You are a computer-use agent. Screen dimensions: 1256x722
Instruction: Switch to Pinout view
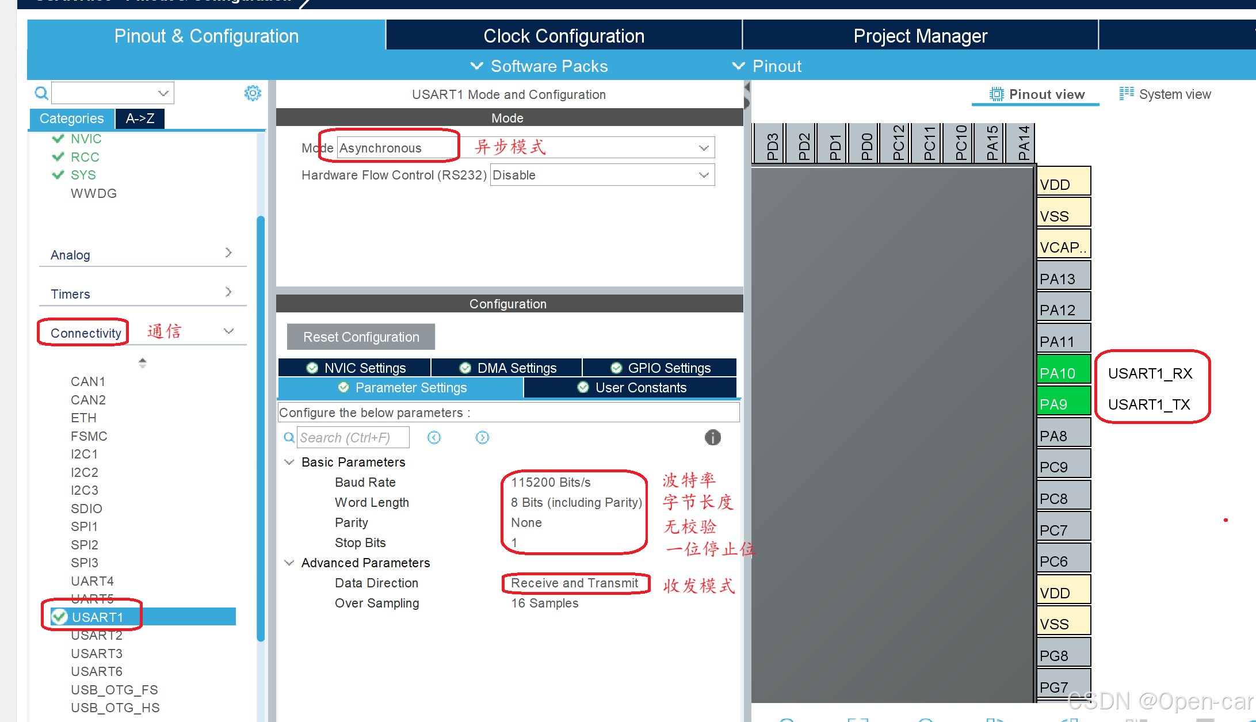pyautogui.click(x=1037, y=94)
